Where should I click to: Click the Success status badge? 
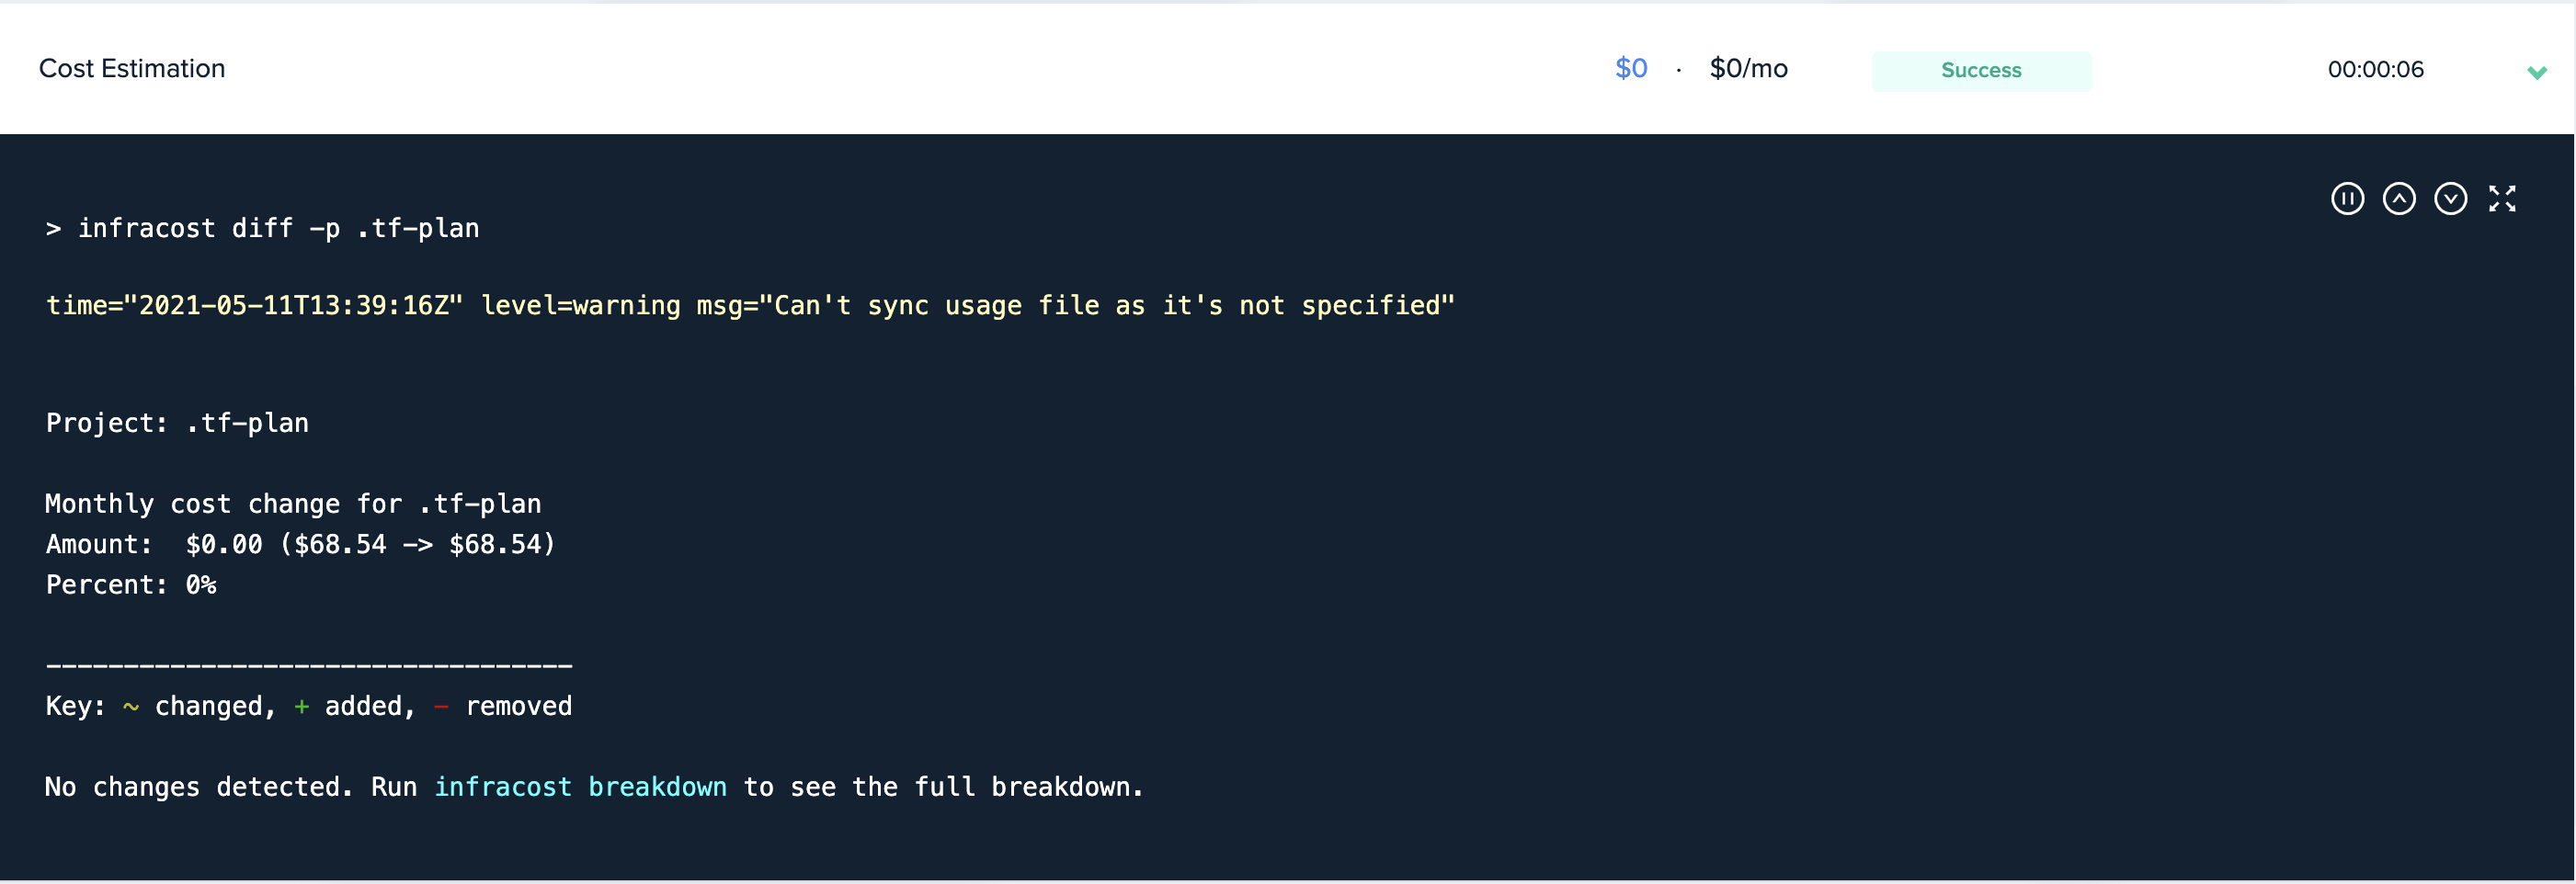pyautogui.click(x=1980, y=70)
